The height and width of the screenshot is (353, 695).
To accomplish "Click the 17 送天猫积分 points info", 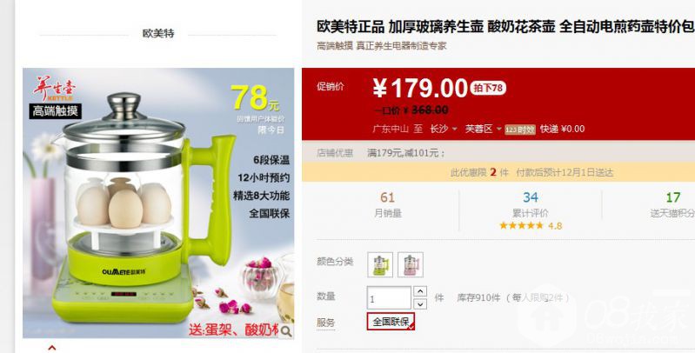I will (672, 204).
